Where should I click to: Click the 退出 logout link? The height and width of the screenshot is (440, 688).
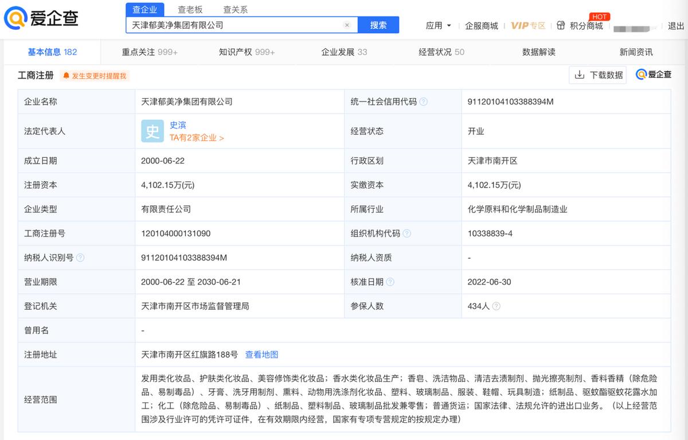coord(677,25)
